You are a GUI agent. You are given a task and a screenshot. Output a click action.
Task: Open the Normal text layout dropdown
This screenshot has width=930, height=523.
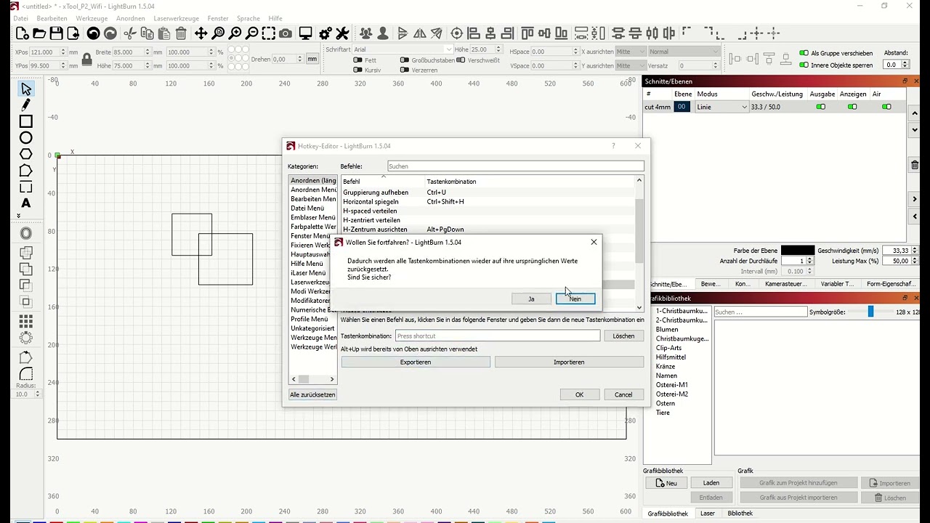(683, 52)
